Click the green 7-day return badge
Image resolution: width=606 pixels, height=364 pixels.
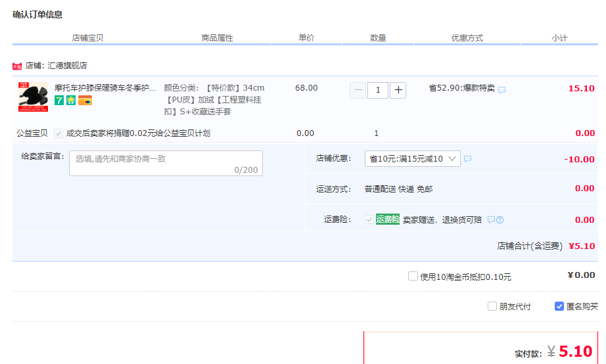[x=58, y=101]
